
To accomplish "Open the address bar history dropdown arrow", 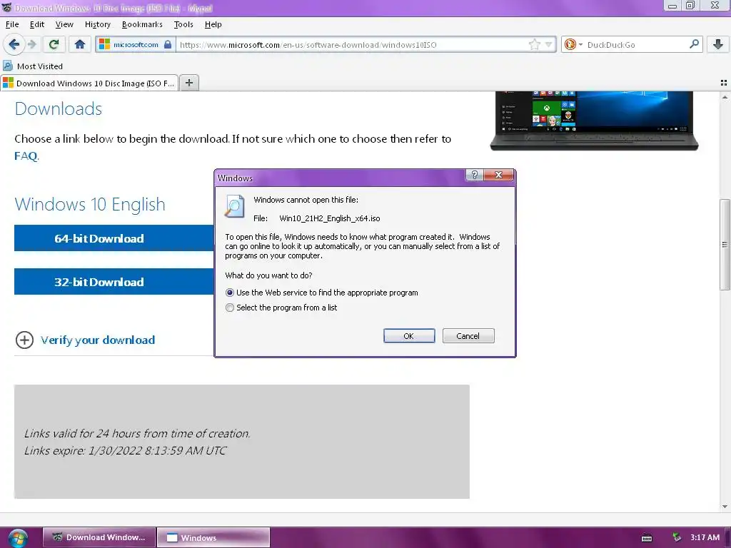I will (549, 45).
